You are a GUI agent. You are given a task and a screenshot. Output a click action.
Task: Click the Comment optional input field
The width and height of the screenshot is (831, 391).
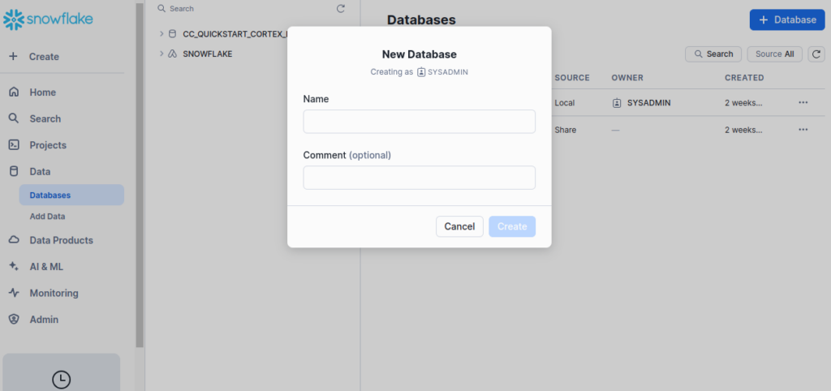pos(419,178)
